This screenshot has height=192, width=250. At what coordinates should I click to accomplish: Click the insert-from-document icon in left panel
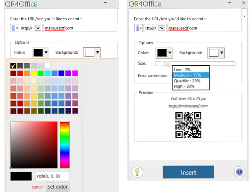(x=15, y=28)
